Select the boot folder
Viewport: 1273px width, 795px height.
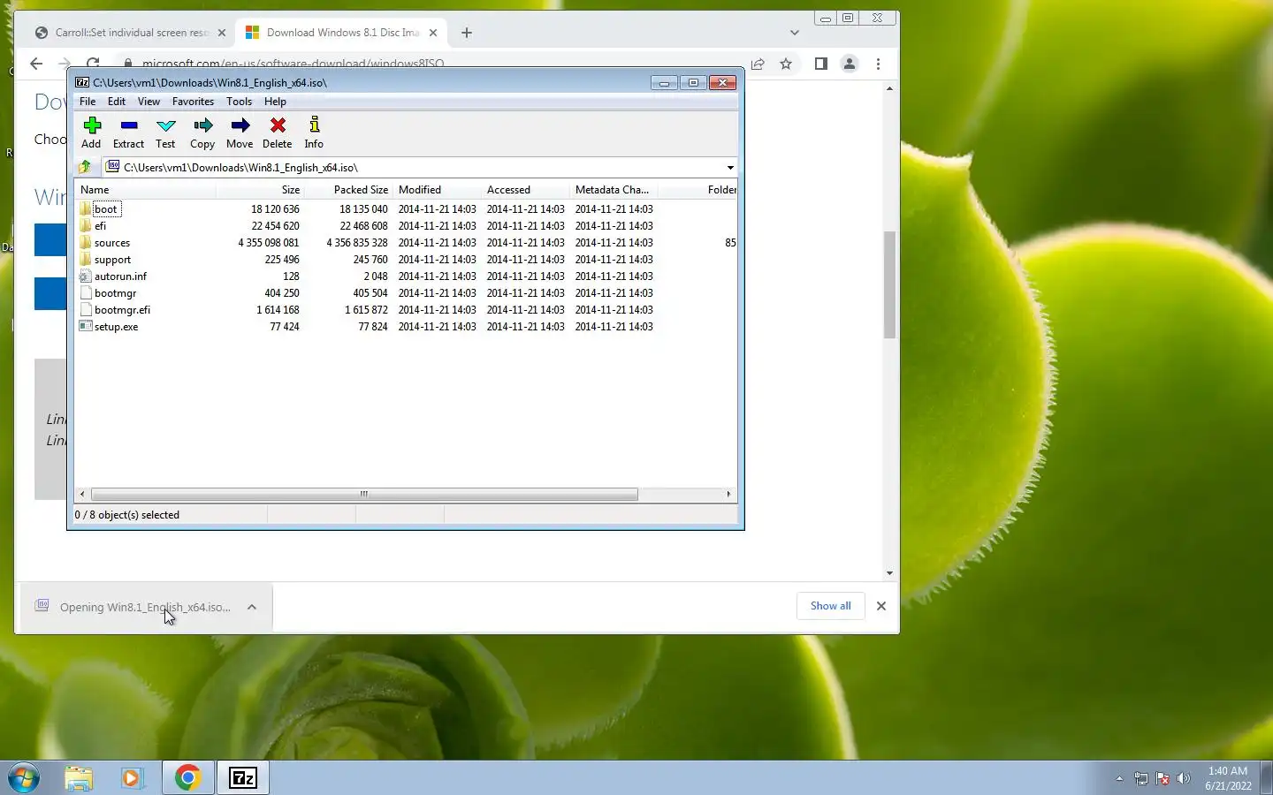(105, 209)
